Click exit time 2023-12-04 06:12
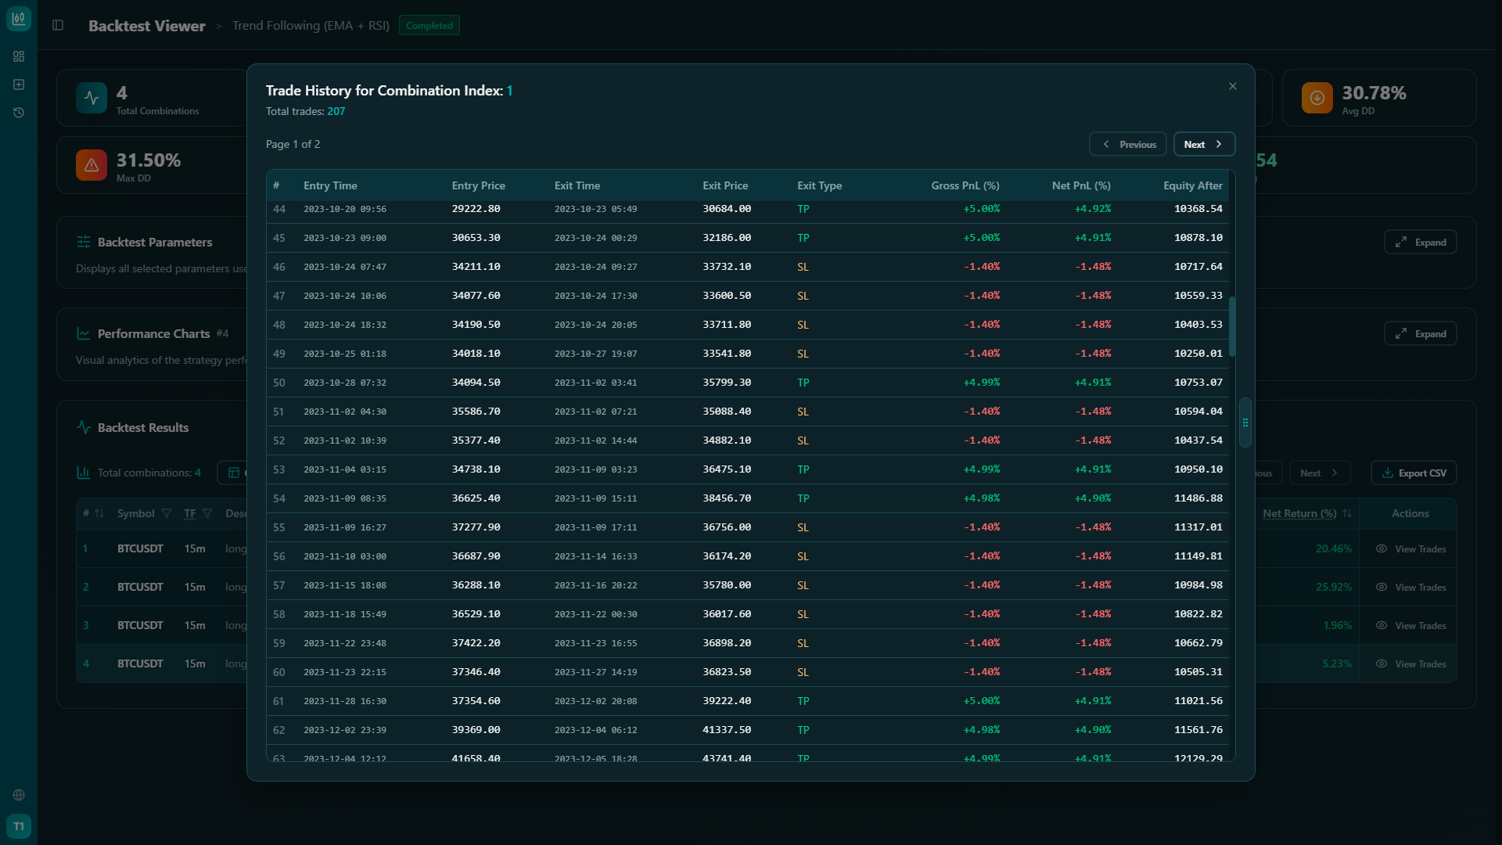 (x=596, y=730)
